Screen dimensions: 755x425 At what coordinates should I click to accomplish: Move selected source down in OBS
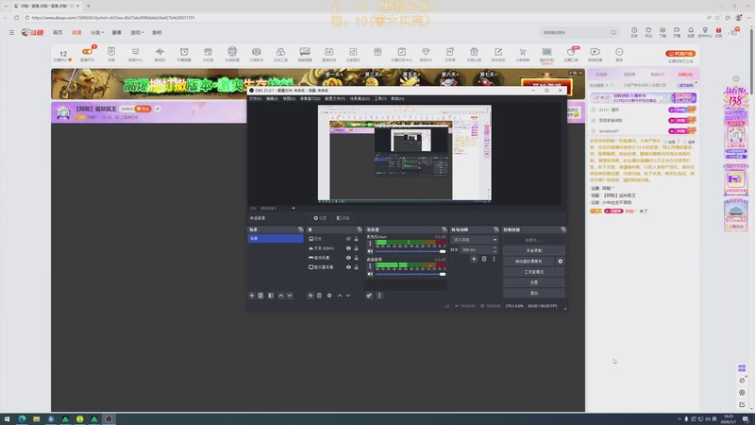[x=348, y=296]
